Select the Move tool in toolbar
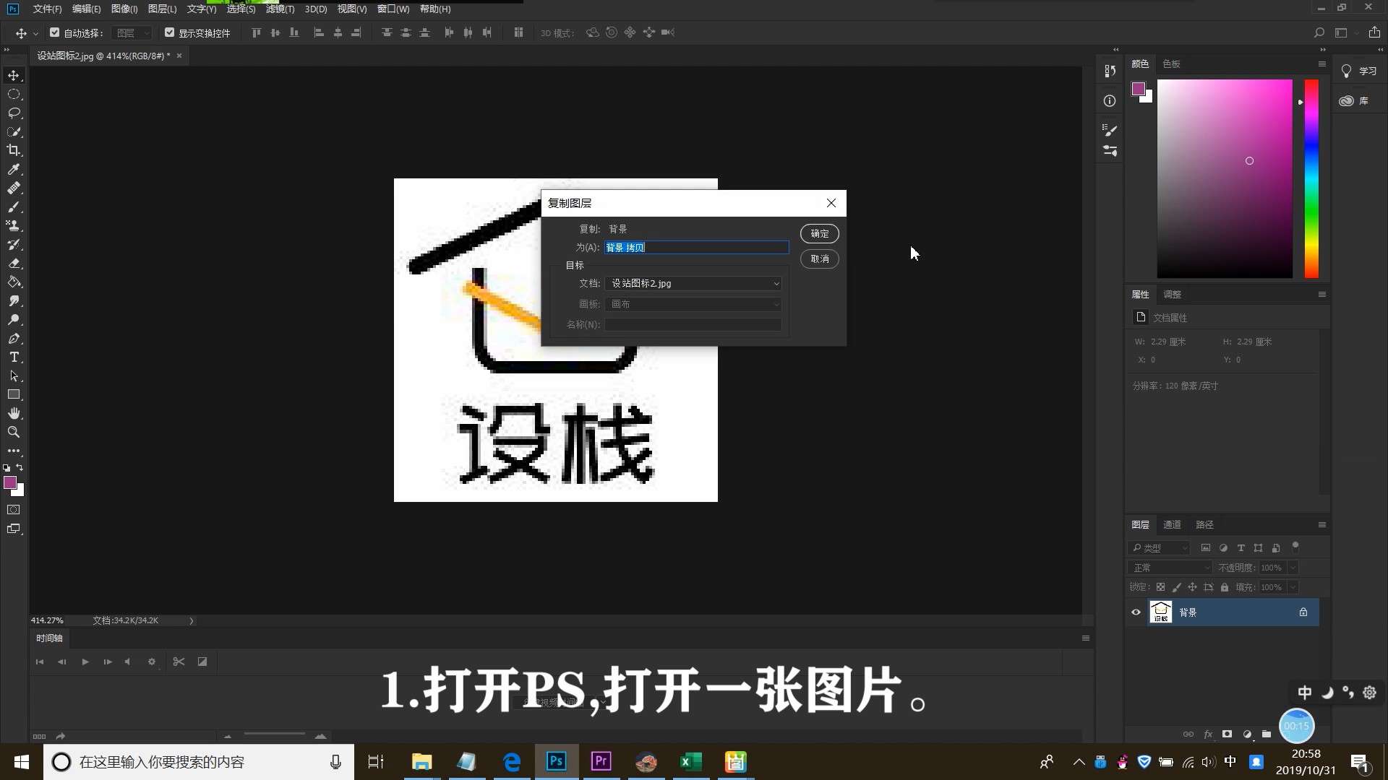 (14, 76)
